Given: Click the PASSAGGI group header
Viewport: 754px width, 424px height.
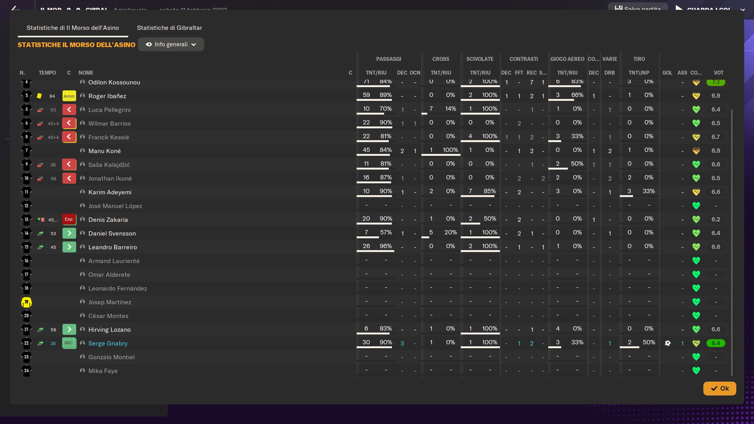Looking at the screenshot, I should (x=388, y=59).
